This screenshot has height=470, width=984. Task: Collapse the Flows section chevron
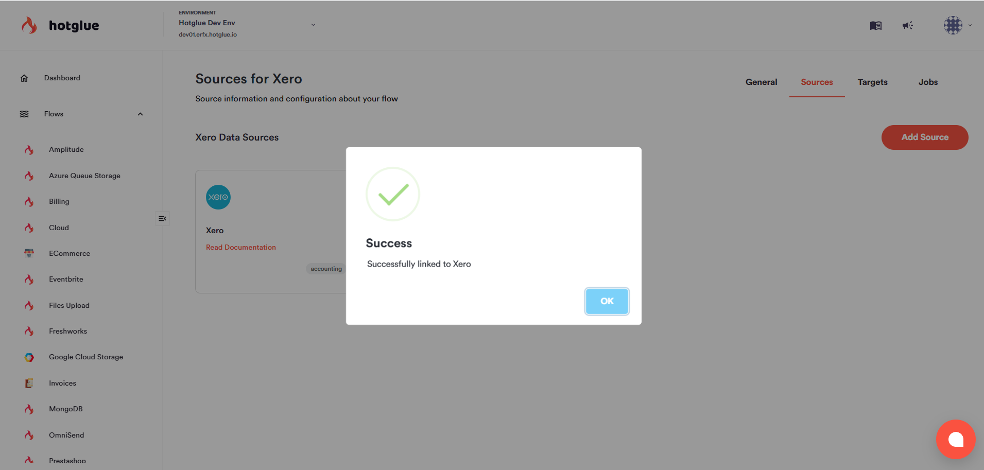tap(140, 114)
